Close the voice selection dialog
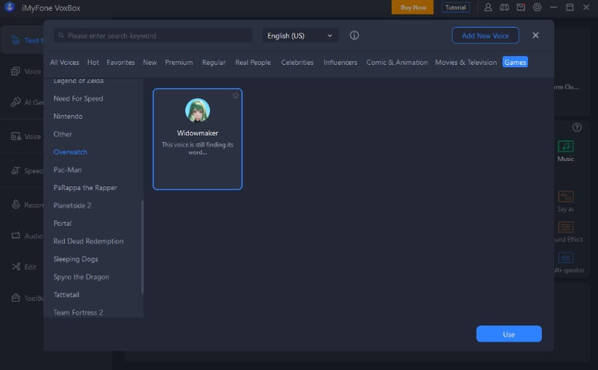Image resolution: width=598 pixels, height=370 pixels. [535, 36]
